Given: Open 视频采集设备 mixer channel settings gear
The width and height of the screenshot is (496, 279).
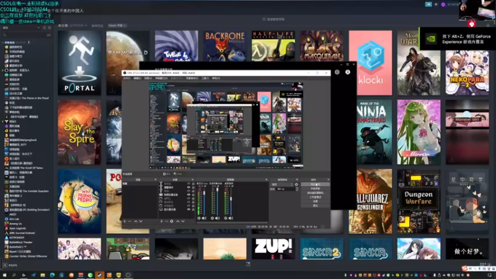Looking at the screenshot, I should click(x=212, y=218).
